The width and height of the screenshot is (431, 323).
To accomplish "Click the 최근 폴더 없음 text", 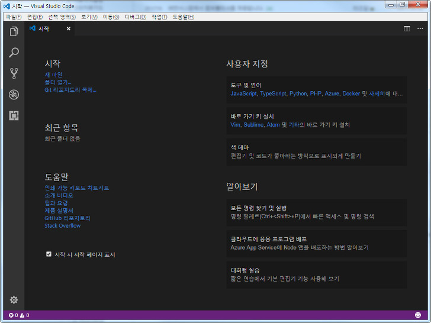I will 62,138.
